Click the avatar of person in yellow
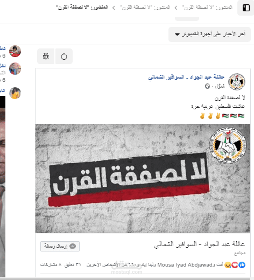Image resolution: width=254 pixels, height=280 pixels. point(15,93)
